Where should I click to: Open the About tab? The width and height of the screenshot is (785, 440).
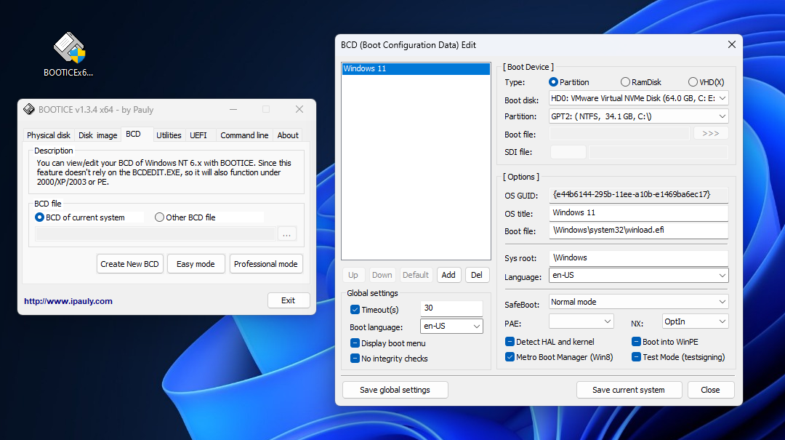[288, 135]
